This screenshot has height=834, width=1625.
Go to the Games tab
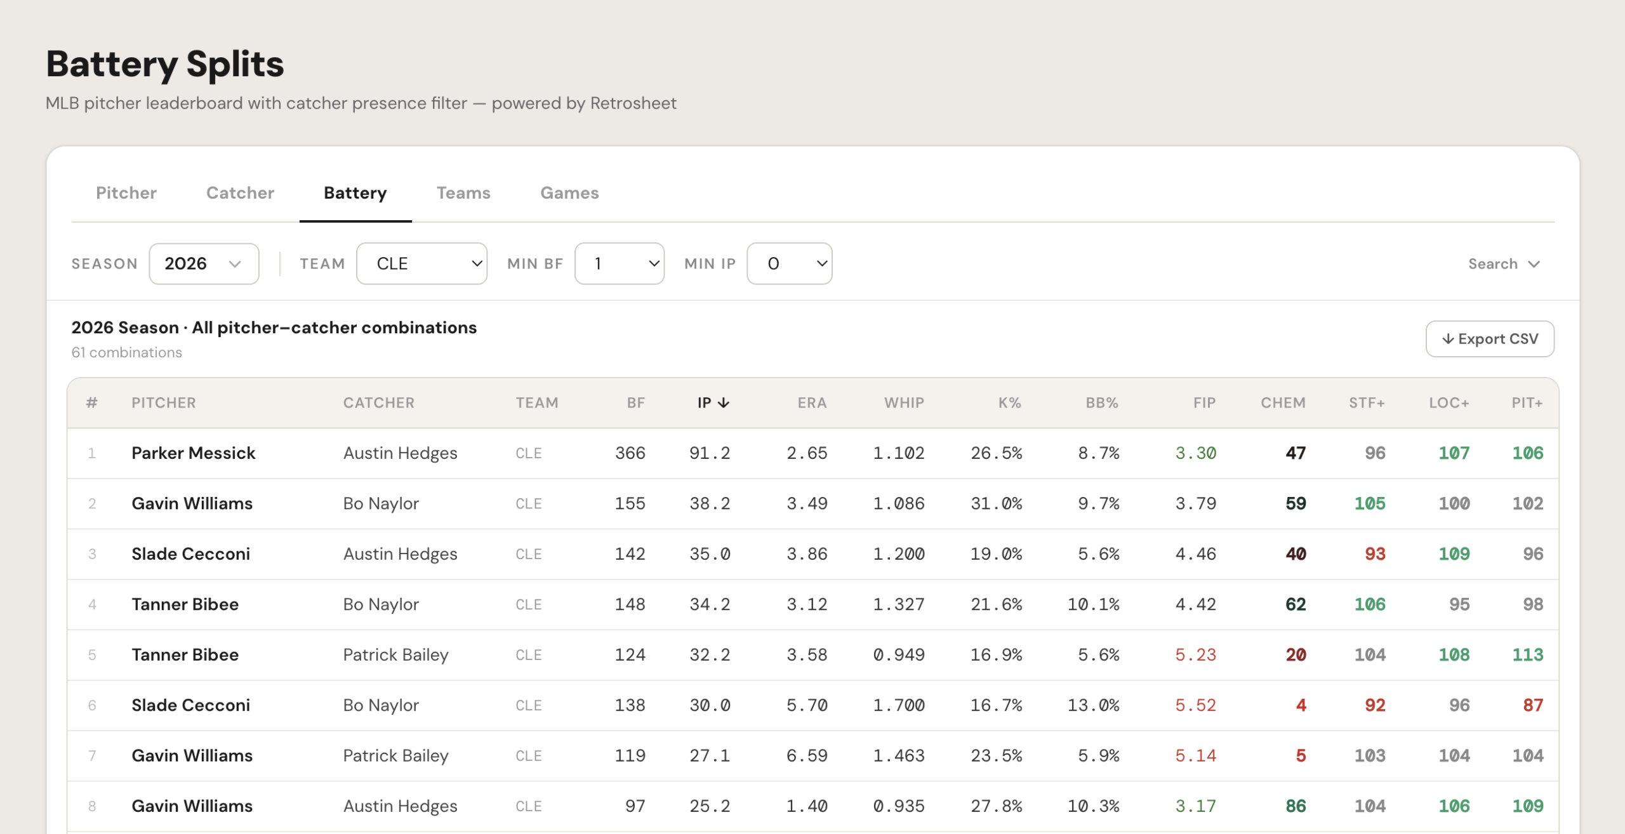(x=569, y=193)
